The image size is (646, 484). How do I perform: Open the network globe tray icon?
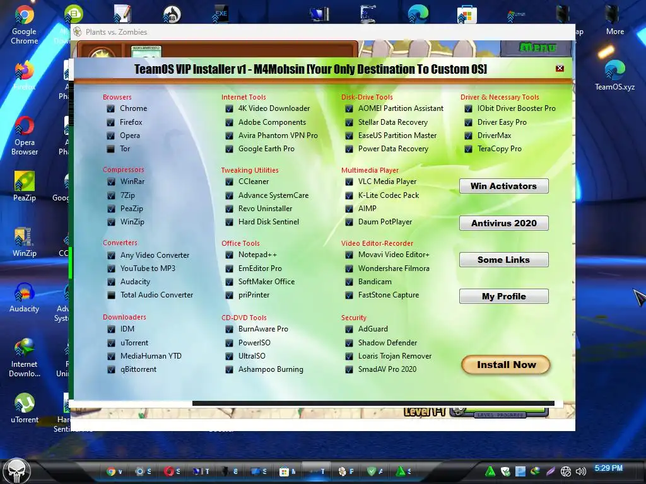click(x=566, y=471)
